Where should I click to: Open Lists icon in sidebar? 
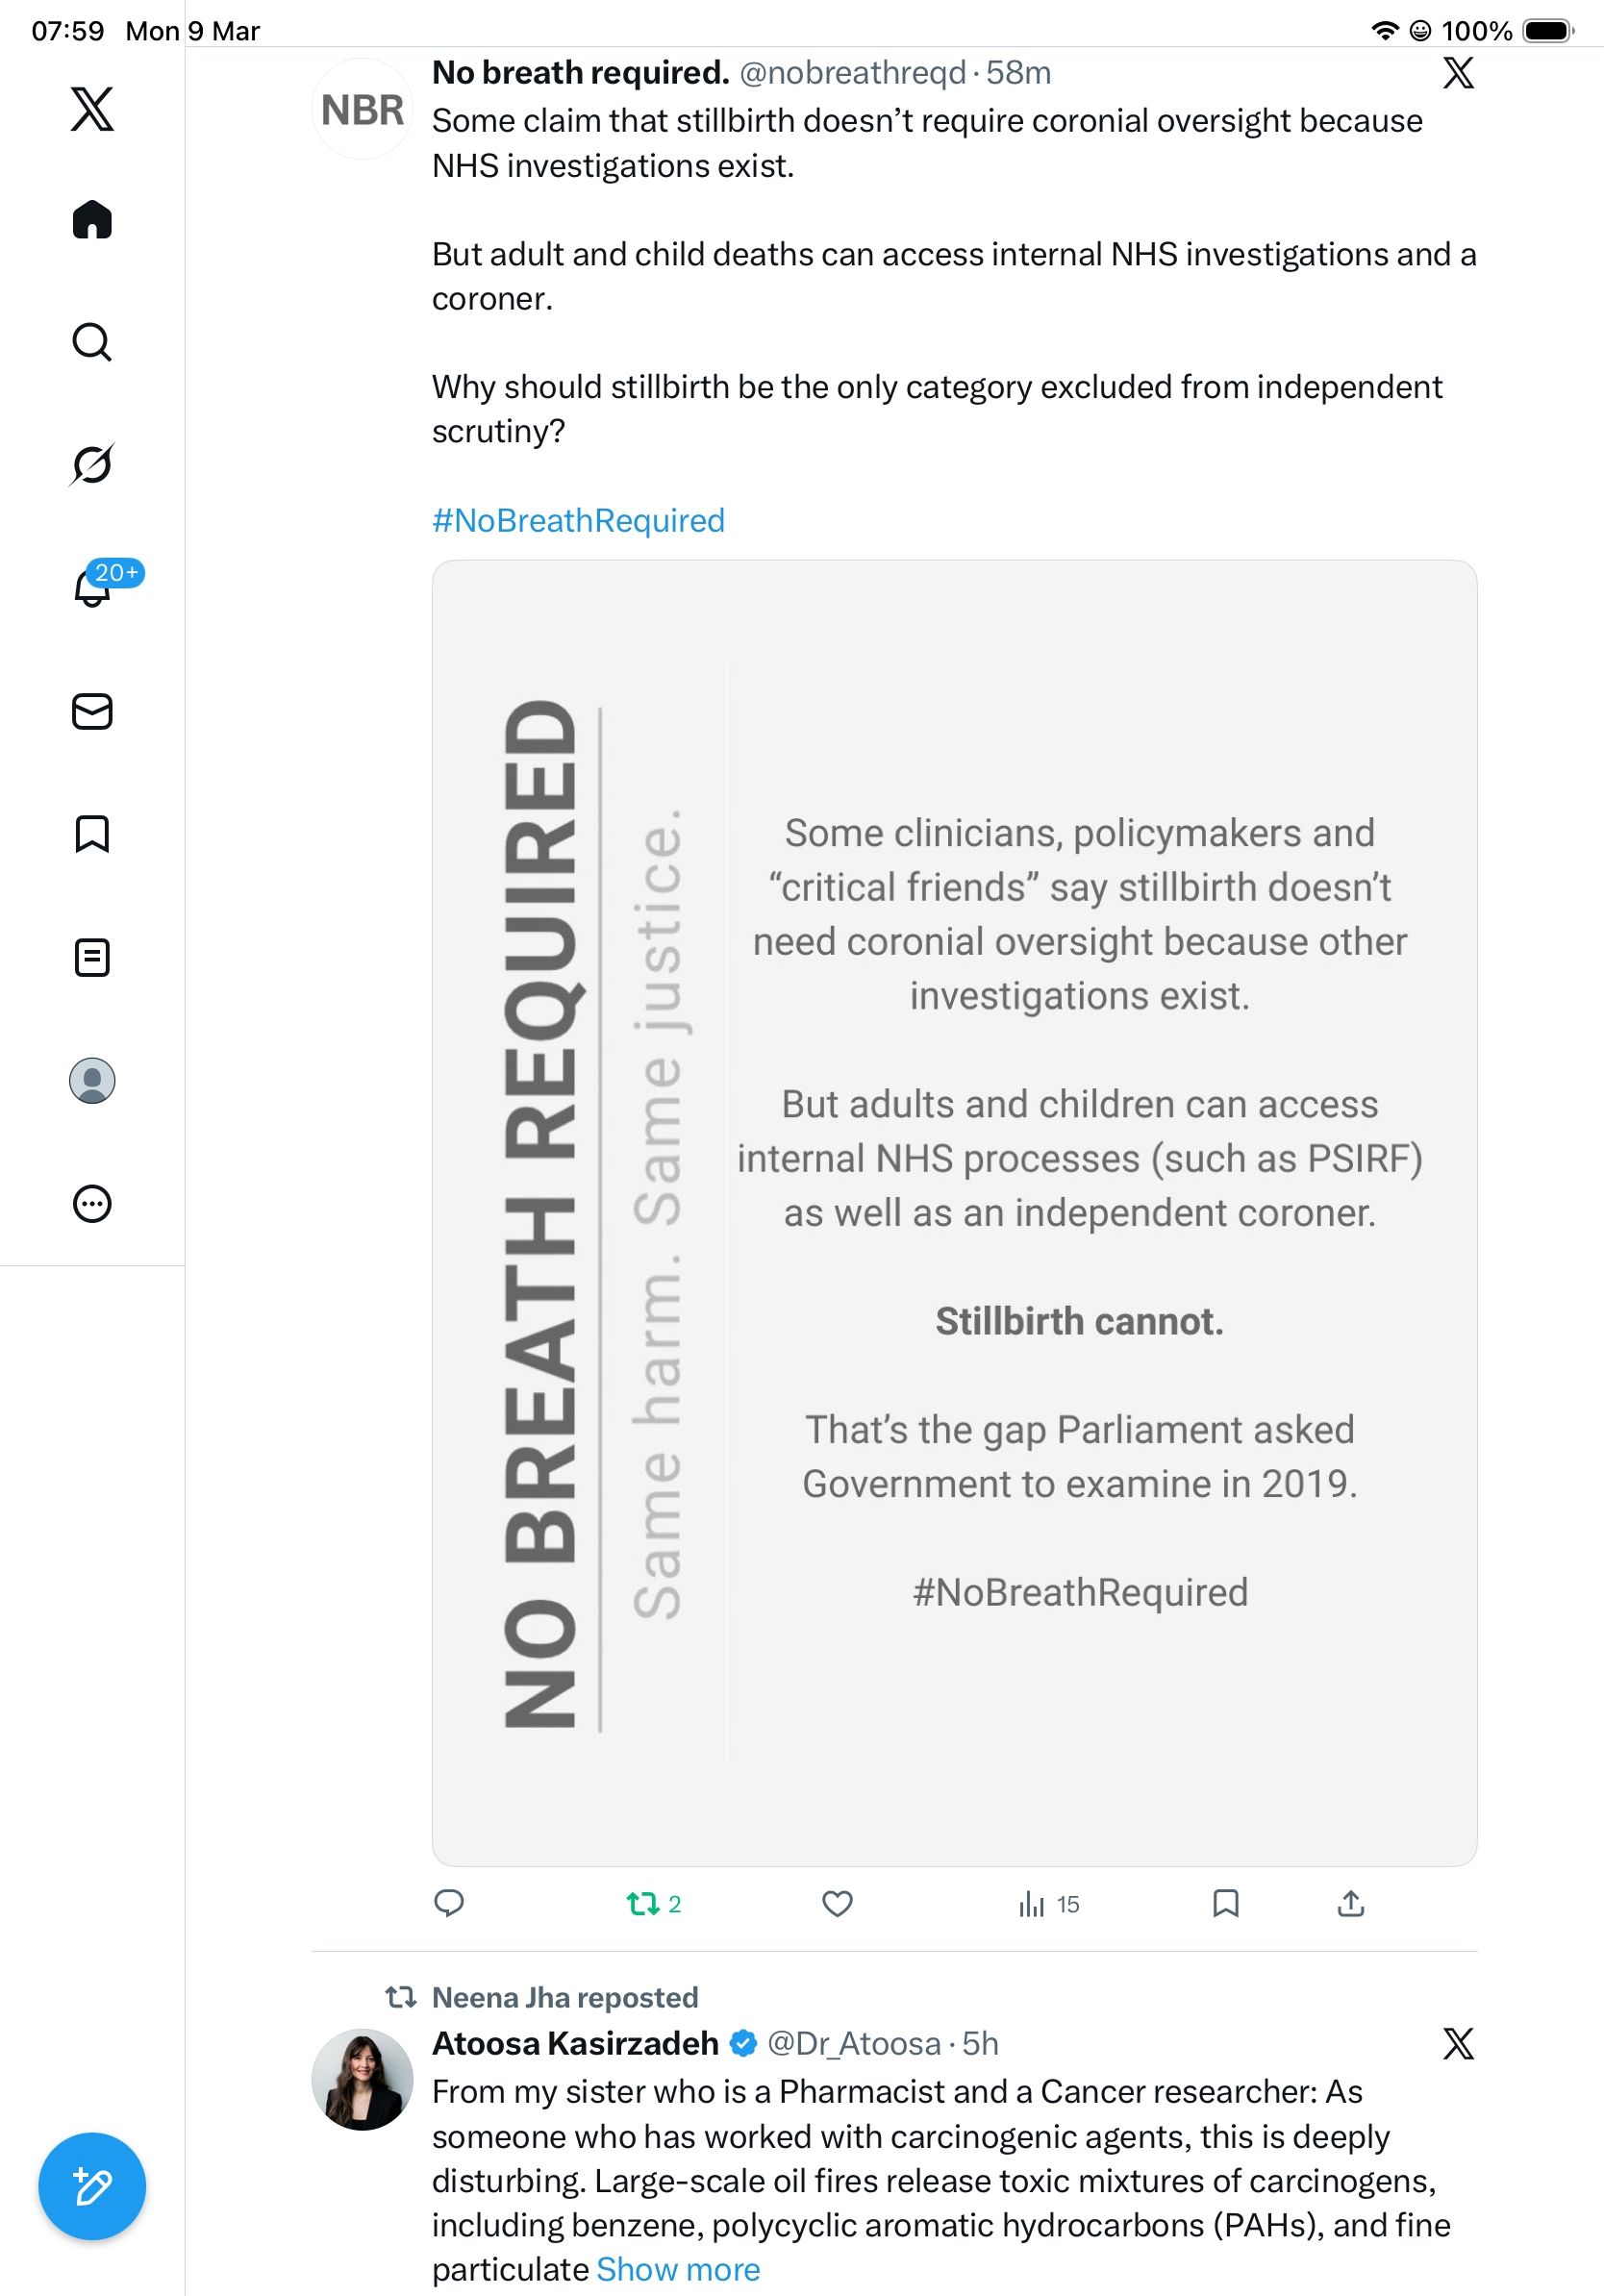pyautogui.click(x=92, y=957)
